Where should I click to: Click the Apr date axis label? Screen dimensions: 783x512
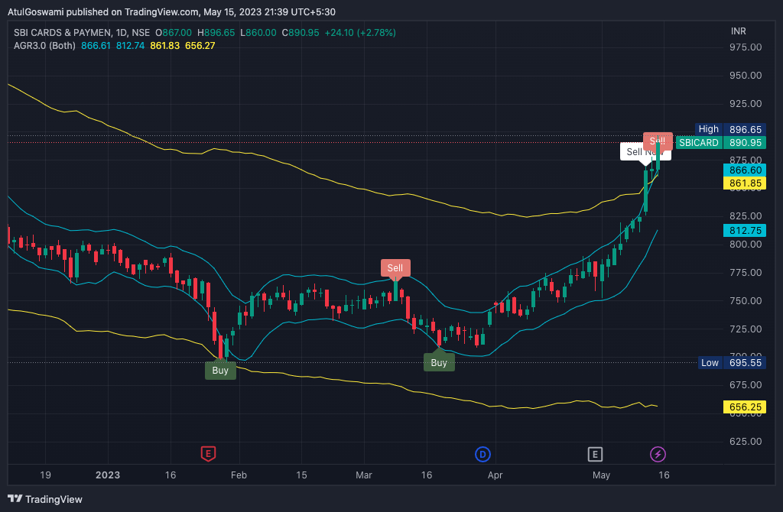pyautogui.click(x=495, y=475)
